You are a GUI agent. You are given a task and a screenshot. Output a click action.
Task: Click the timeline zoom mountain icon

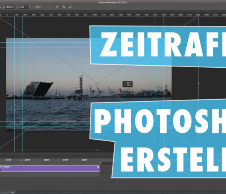(x=13, y=192)
